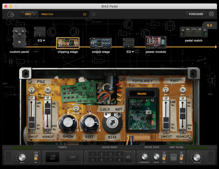This screenshot has height=169, width=219.
Task: Toggle the POST highcut on/off switch
Action: [x=183, y=90]
